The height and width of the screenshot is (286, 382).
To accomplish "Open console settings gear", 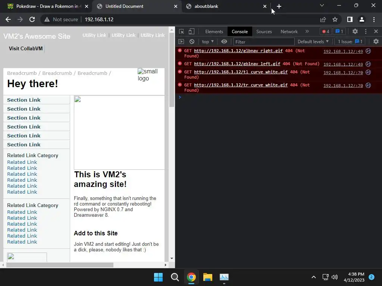I will pos(376,42).
